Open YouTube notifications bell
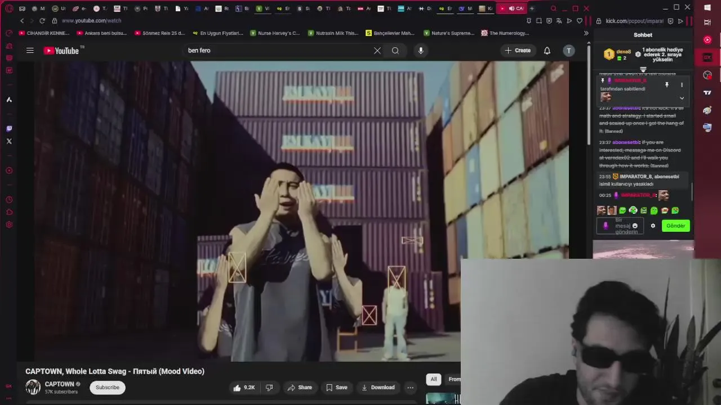 tap(547, 51)
